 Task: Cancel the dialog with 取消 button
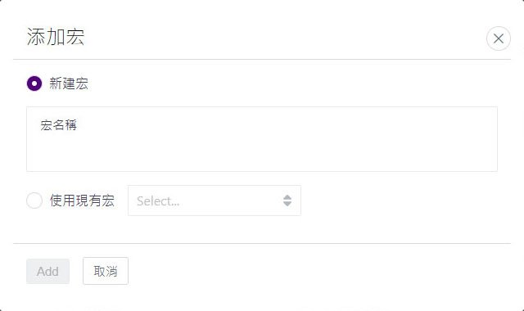coord(106,271)
